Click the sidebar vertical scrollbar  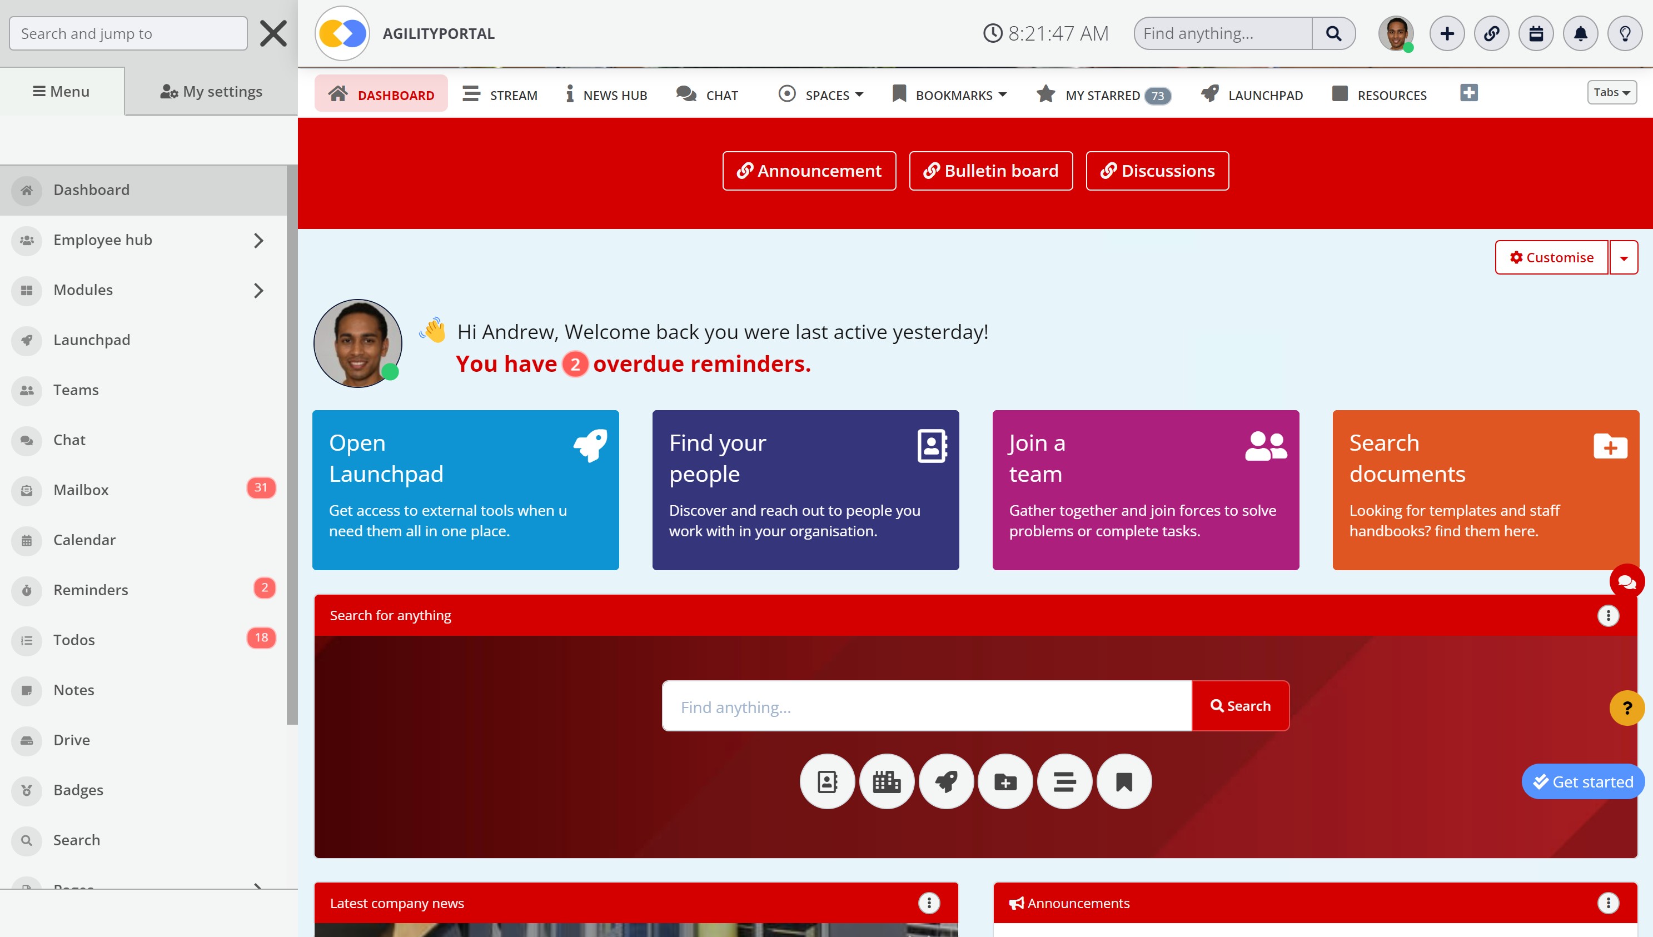[x=292, y=444]
